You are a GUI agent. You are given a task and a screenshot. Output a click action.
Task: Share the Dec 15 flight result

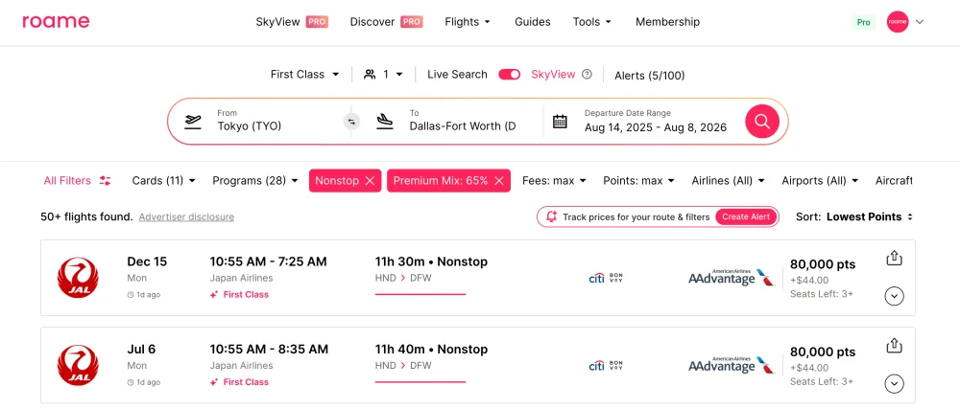tap(895, 259)
